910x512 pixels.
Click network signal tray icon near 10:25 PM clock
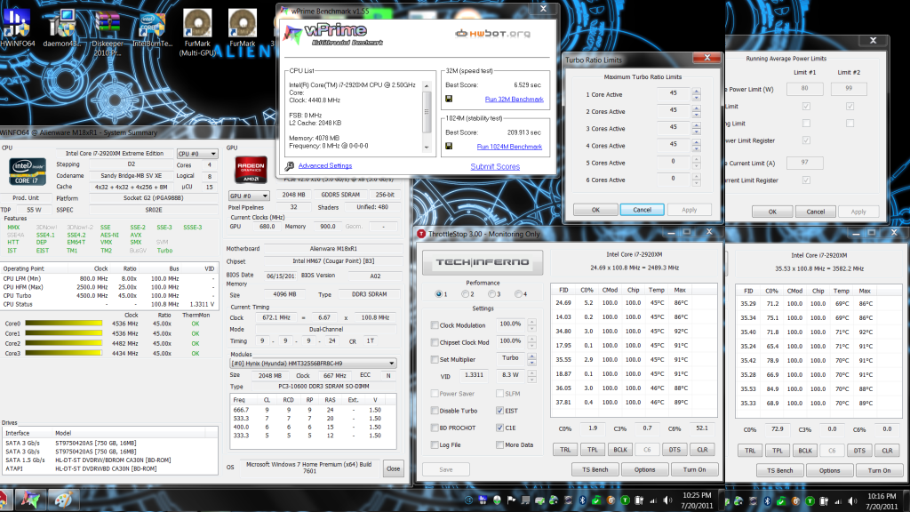pyautogui.click(x=653, y=500)
